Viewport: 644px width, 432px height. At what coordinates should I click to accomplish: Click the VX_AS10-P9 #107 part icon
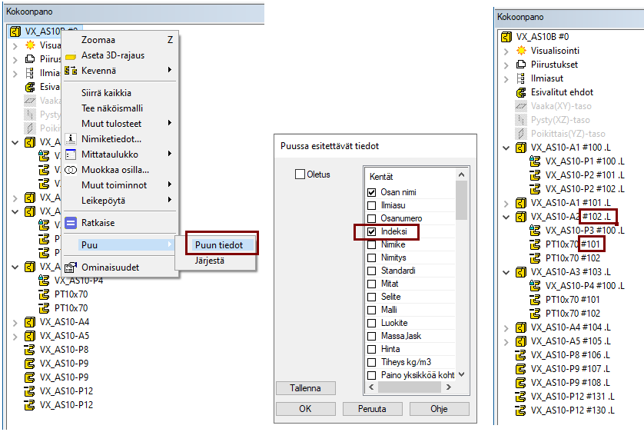(520, 369)
